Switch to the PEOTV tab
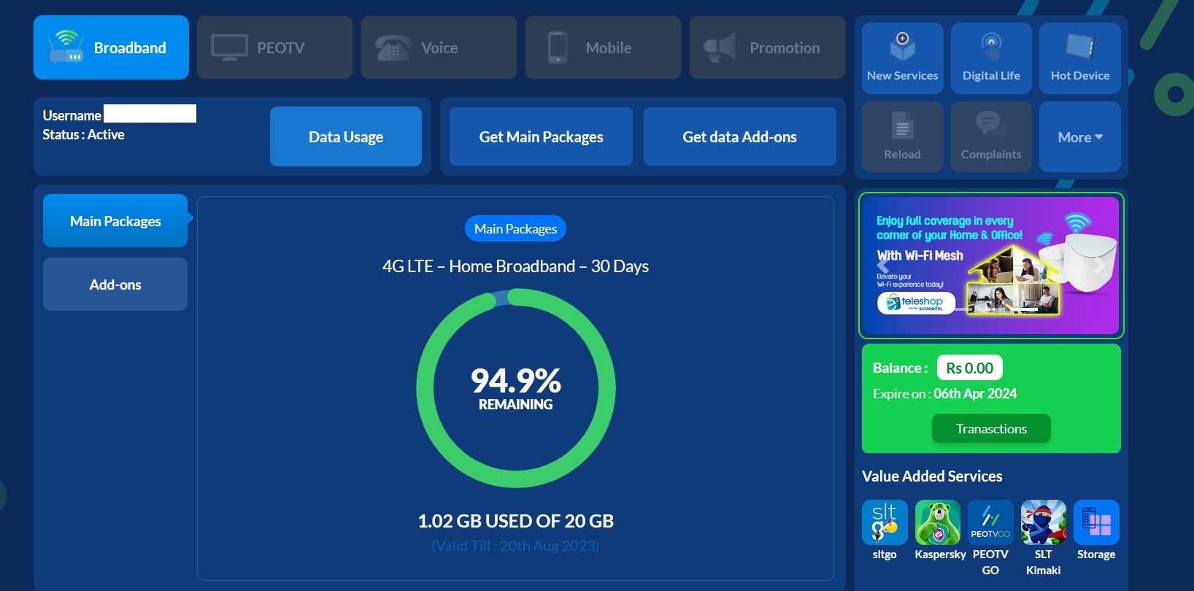 [275, 47]
